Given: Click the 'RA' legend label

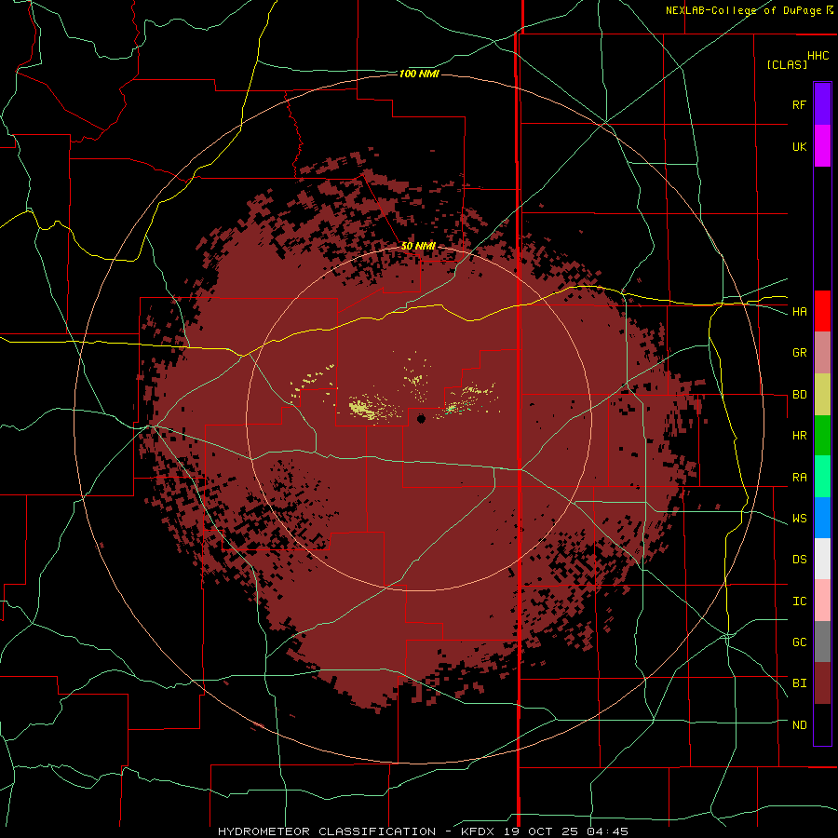Looking at the screenshot, I should (799, 478).
